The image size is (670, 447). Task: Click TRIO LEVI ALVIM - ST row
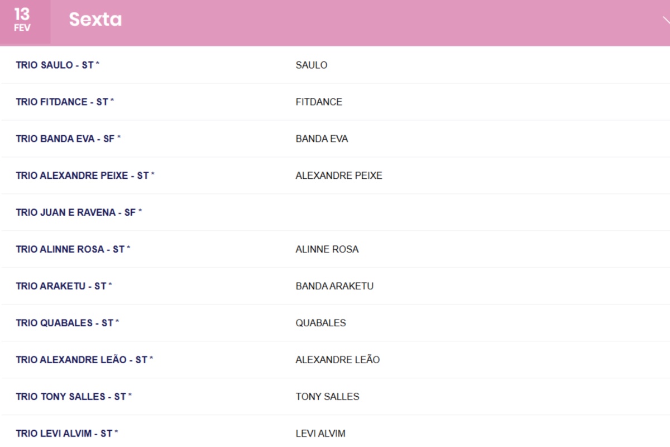click(x=67, y=434)
